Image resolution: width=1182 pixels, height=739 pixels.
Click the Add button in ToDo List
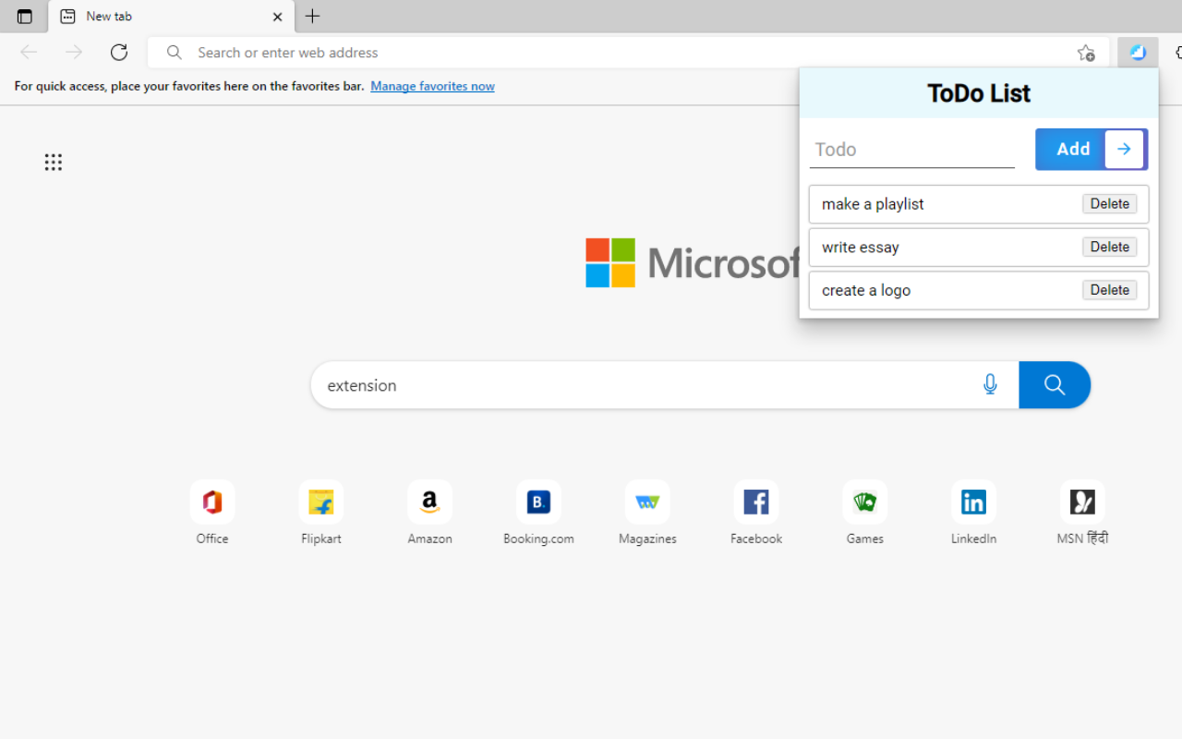(x=1092, y=149)
